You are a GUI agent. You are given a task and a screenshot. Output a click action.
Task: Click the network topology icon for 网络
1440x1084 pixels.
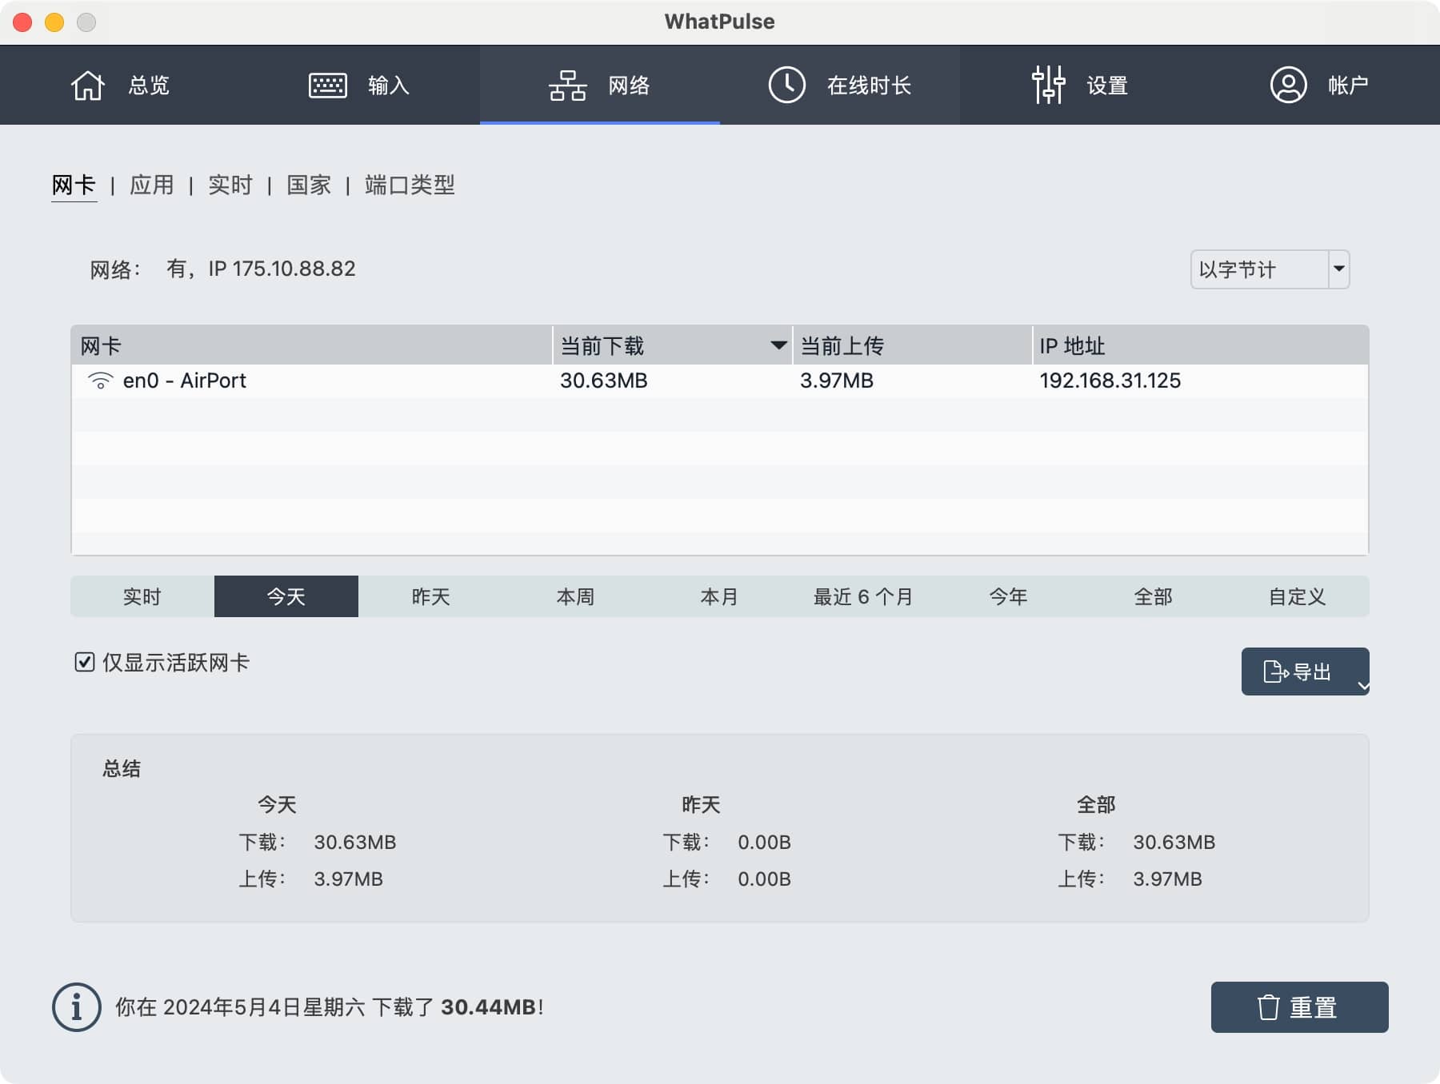tap(567, 85)
